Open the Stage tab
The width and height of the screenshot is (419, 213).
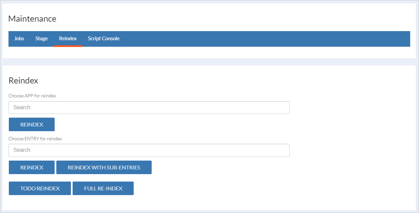click(41, 39)
